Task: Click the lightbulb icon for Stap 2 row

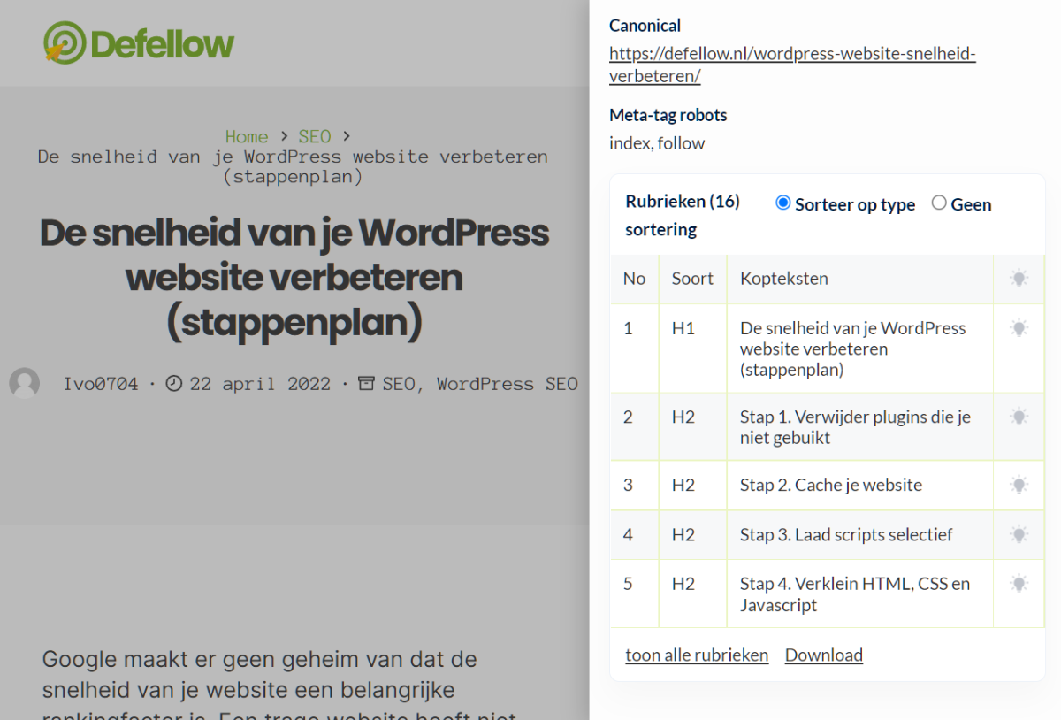Action: (x=1019, y=485)
